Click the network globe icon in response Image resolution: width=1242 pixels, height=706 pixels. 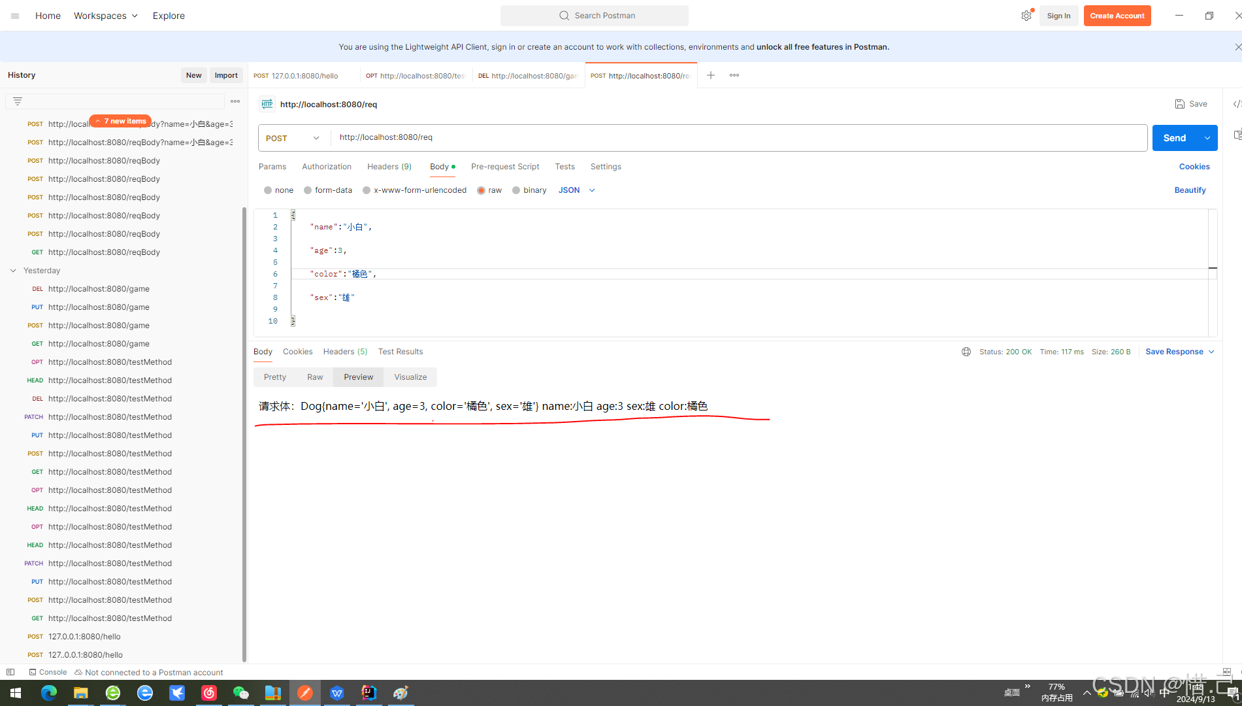pos(966,352)
